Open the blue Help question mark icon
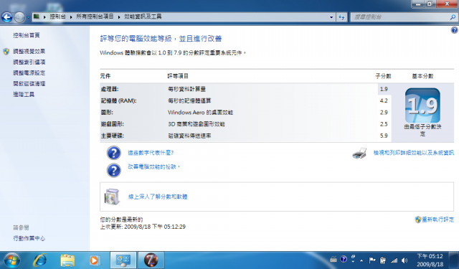This screenshot has width=459, height=269. tap(454, 30)
